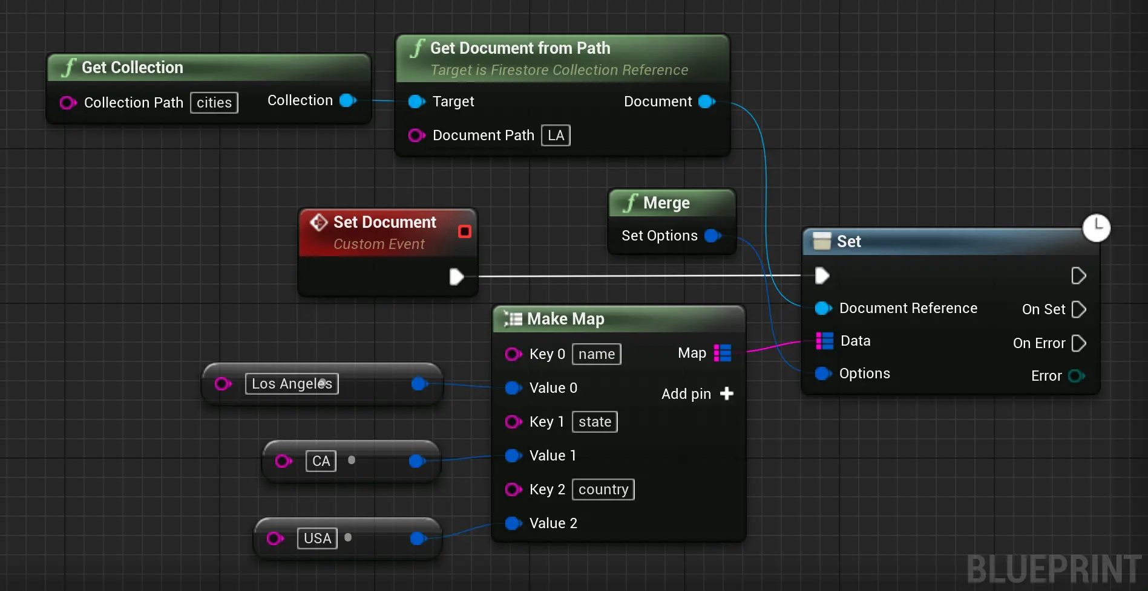Click the On Set execution pin
Screen dimensions: 1148x591
click(x=1078, y=309)
